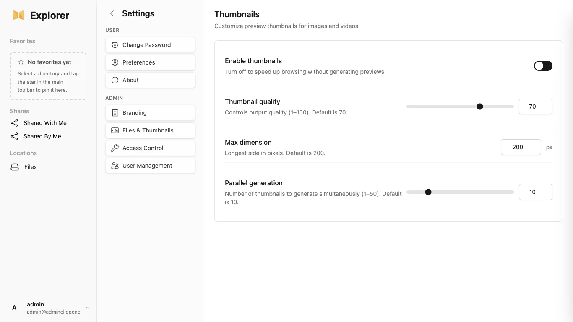This screenshot has height=322, width=573.
Task: Click the Max dimension input field
Action: pyautogui.click(x=521, y=147)
